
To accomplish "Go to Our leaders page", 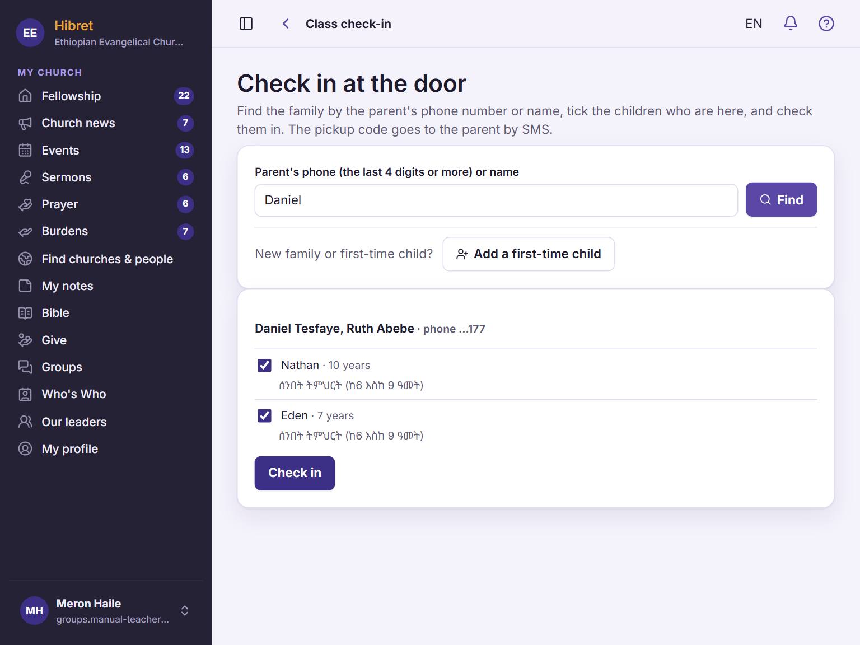I will pos(106,422).
